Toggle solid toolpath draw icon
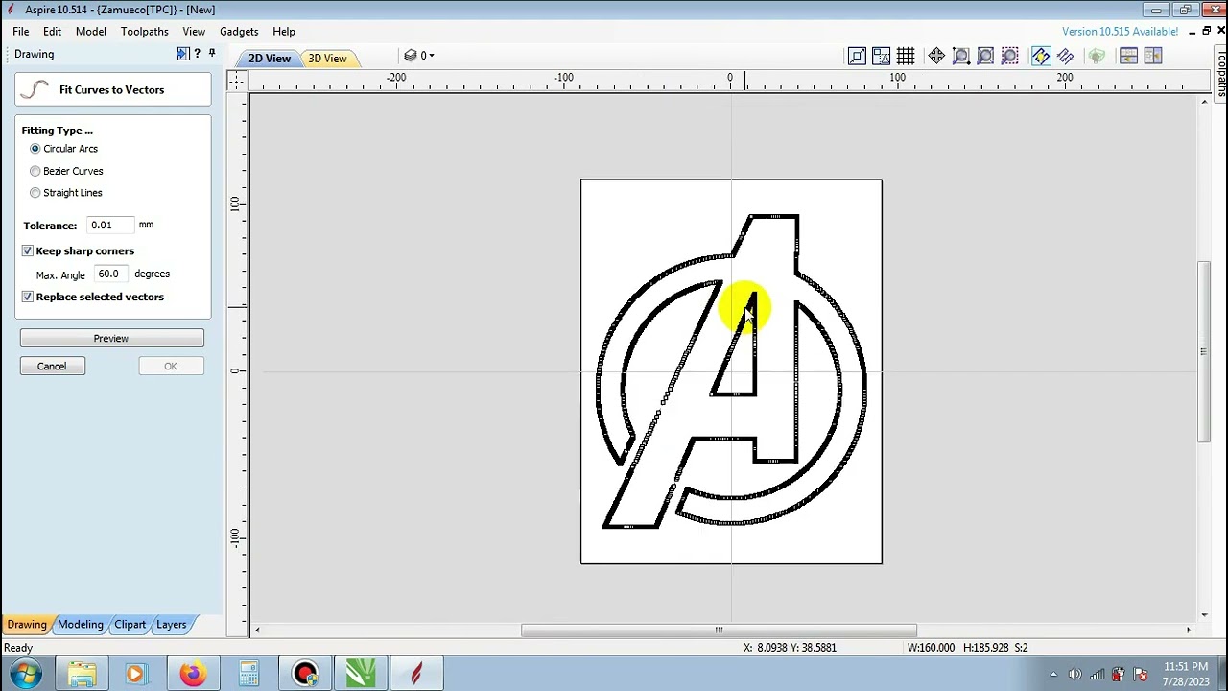Viewport: 1228px width, 691px height. coord(1065,56)
